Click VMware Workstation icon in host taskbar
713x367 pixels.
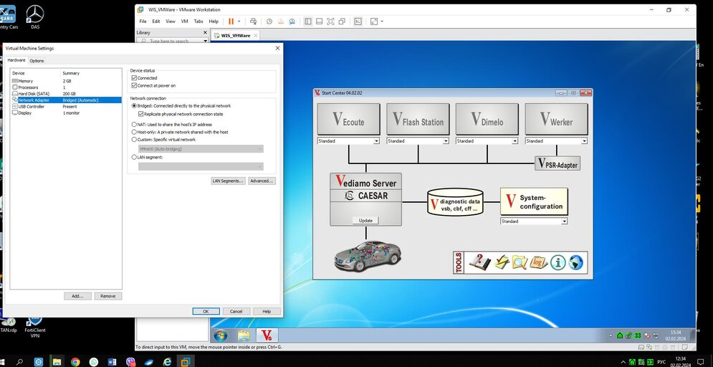(186, 362)
